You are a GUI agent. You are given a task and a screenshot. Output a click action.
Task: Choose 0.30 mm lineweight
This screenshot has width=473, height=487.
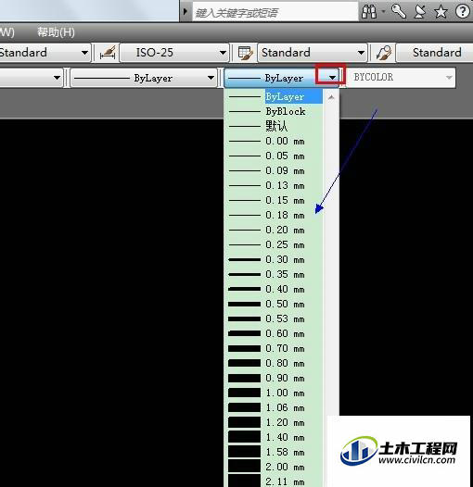coord(274,259)
